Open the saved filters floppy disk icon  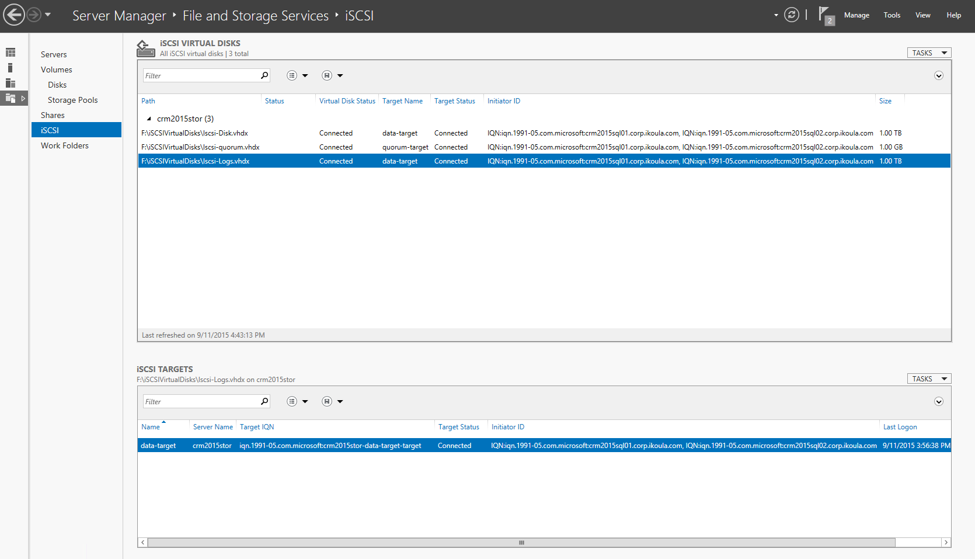click(326, 75)
